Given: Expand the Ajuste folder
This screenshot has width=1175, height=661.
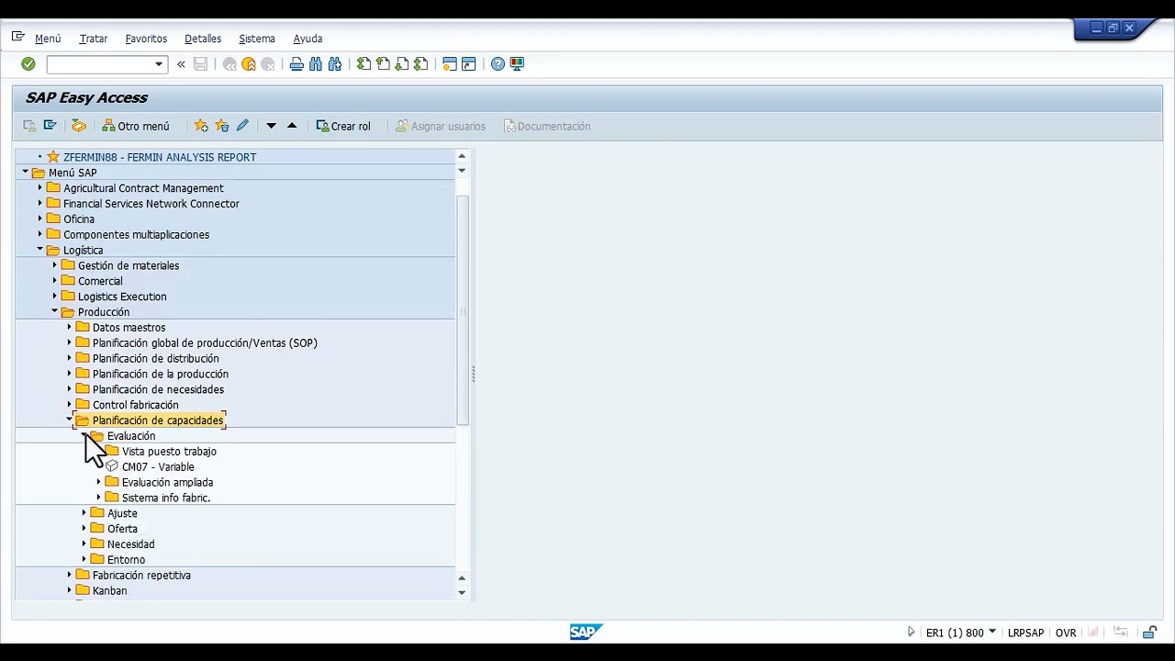Looking at the screenshot, I should [x=84, y=513].
